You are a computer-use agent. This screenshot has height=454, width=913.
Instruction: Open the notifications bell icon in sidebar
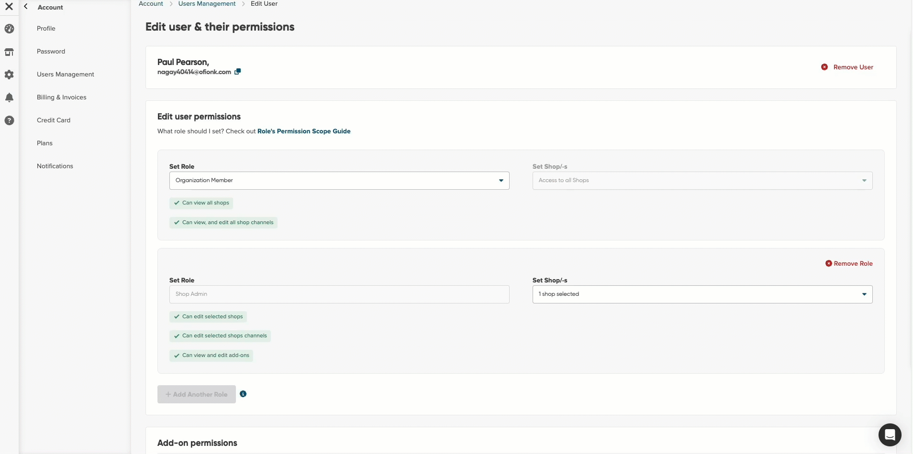(9, 97)
